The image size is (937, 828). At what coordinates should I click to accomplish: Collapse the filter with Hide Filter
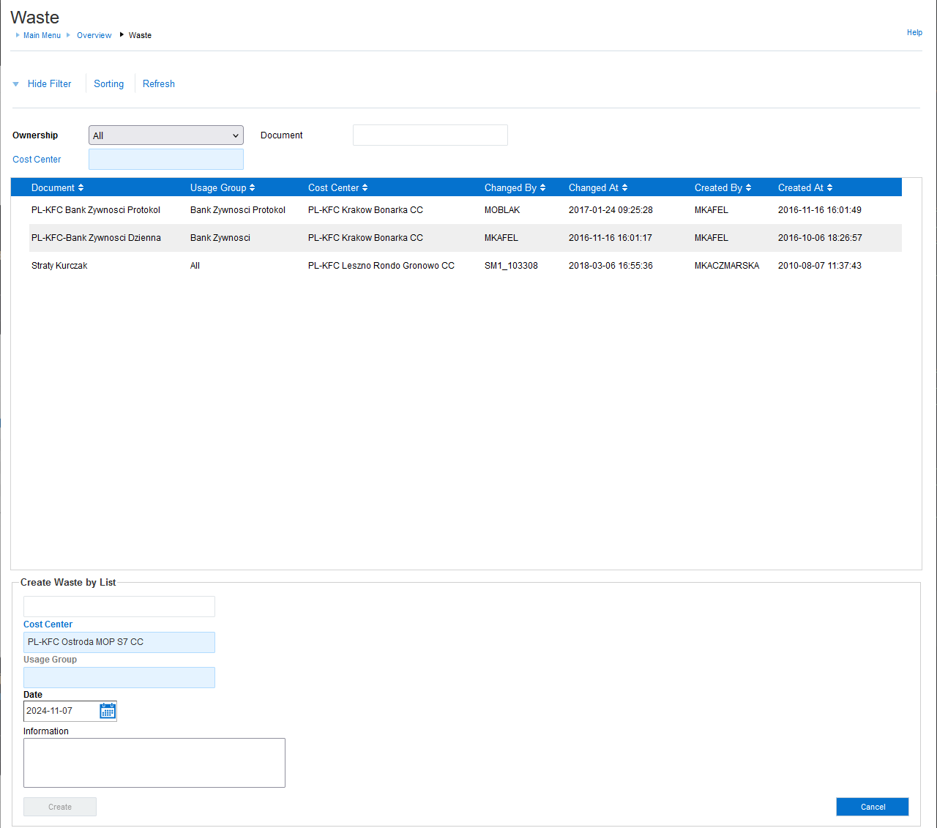pyautogui.click(x=49, y=84)
